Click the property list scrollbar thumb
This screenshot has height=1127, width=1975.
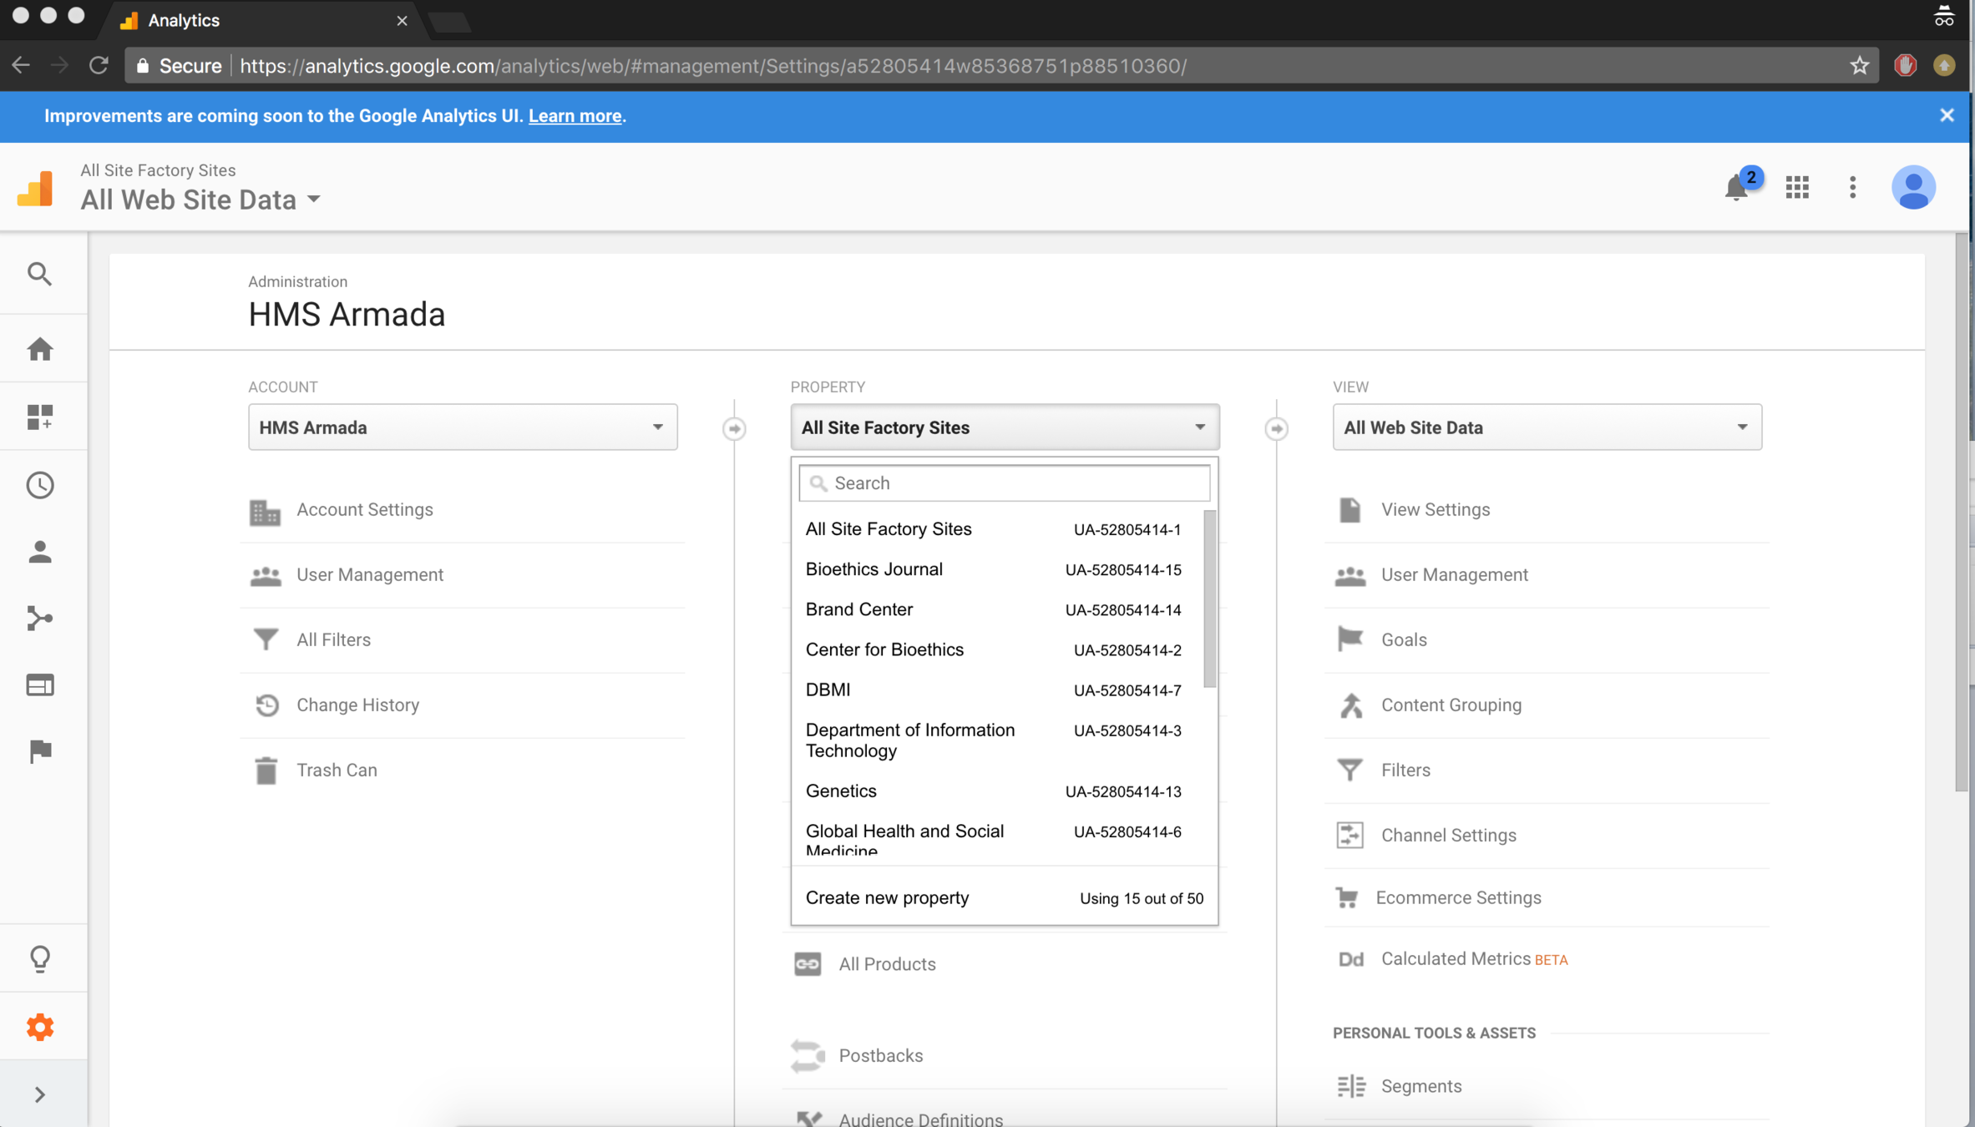pyautogui.click(x=1208, y=599)
